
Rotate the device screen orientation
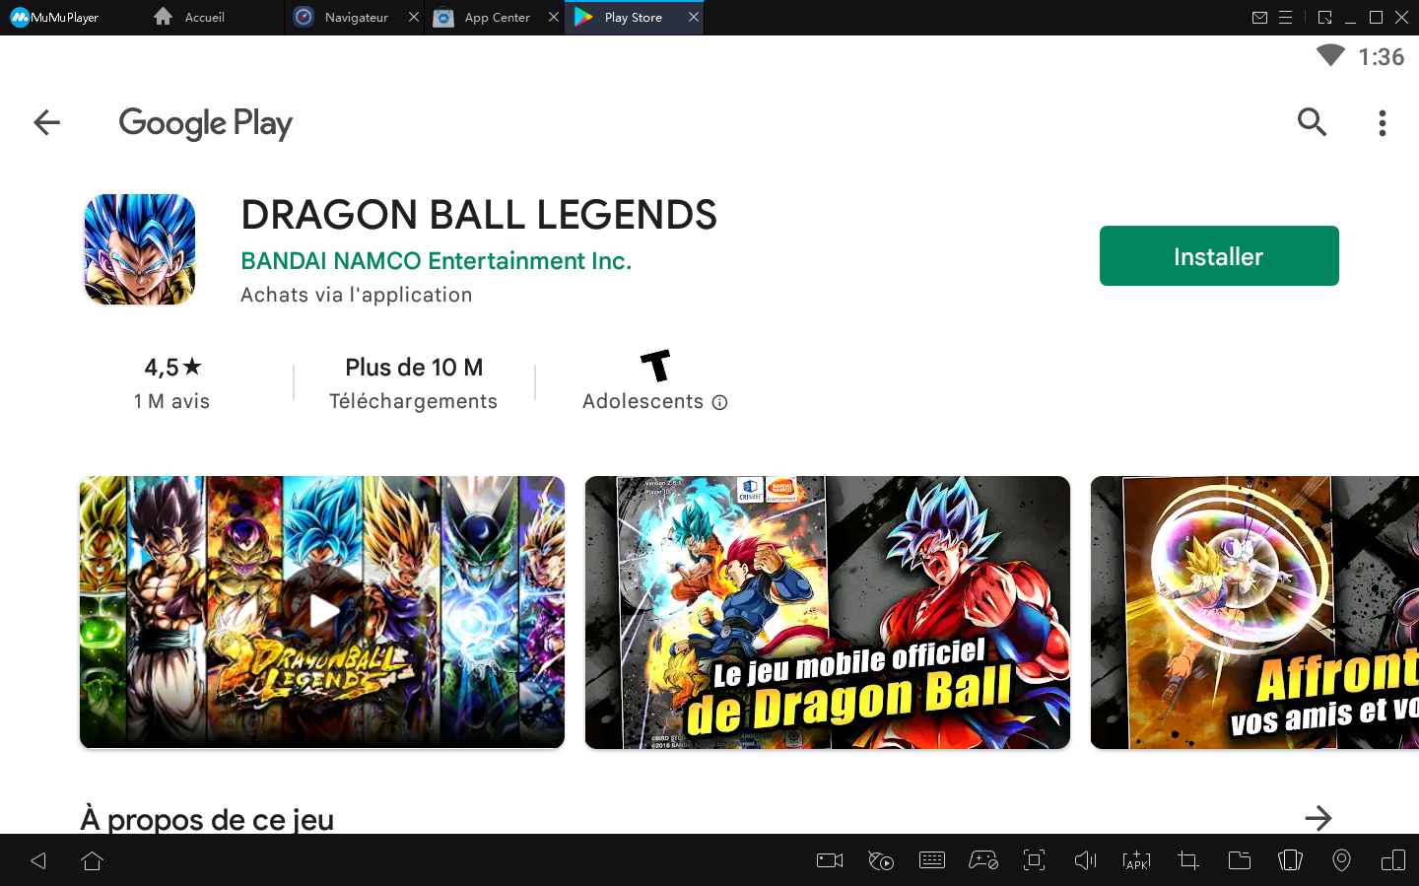click(x=1290, y=859)
